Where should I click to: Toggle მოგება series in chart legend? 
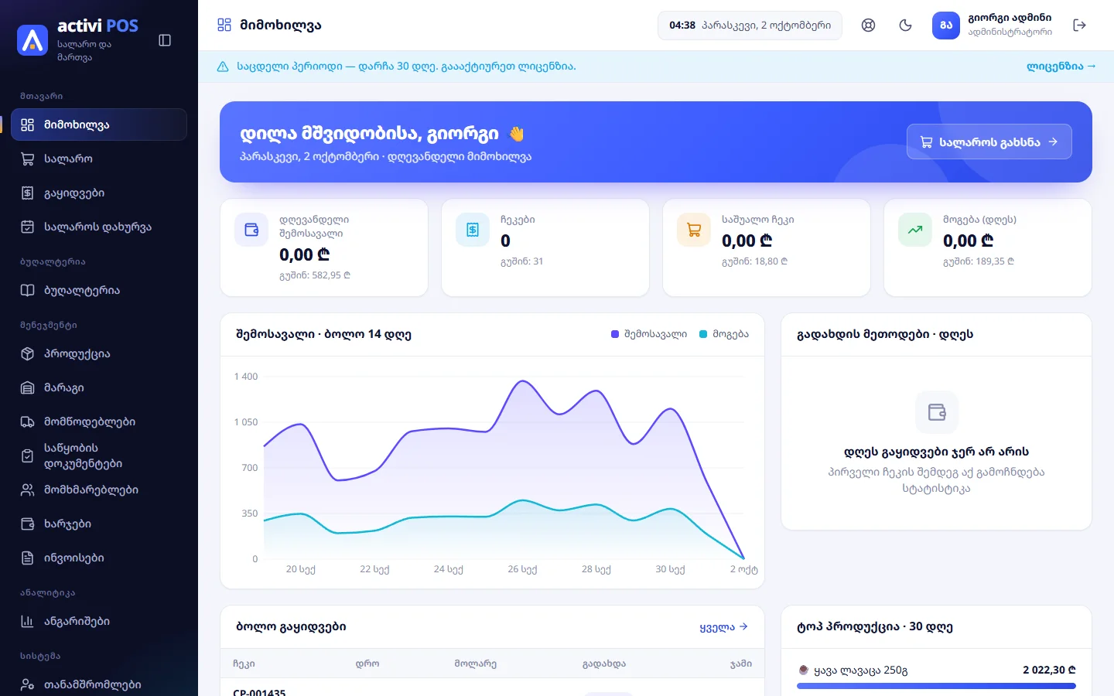pyautogui.click(x=723, y=334)
